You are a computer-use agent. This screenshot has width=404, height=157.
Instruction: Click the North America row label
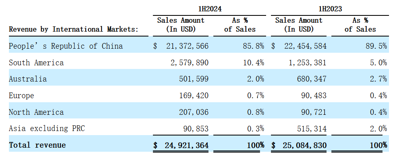(x=36, y=112)
